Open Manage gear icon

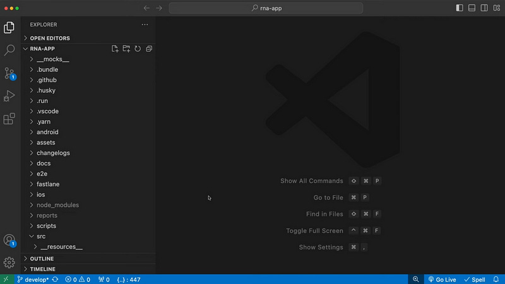[9, 263]
